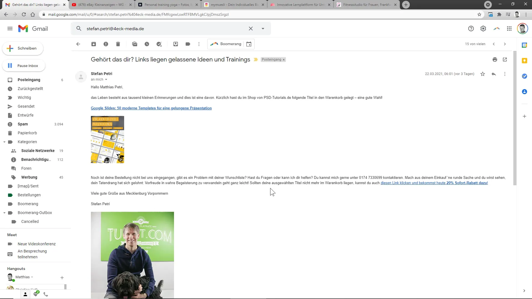Viewport: 532px width, 299px height.
Task: Expand recipient details next to 'an mich'
Action: tap(106, 79)
